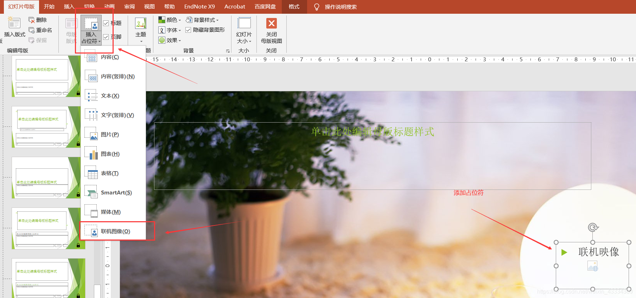The width and height of the screenshot is (636, 298).
Task: Select the Table (表格) placeholder icon
Action: click(x=91, y=173)
